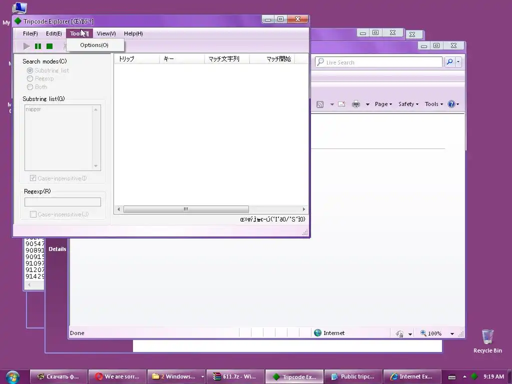Click the Read Mail icon in IE toolbar

(341, 104)
